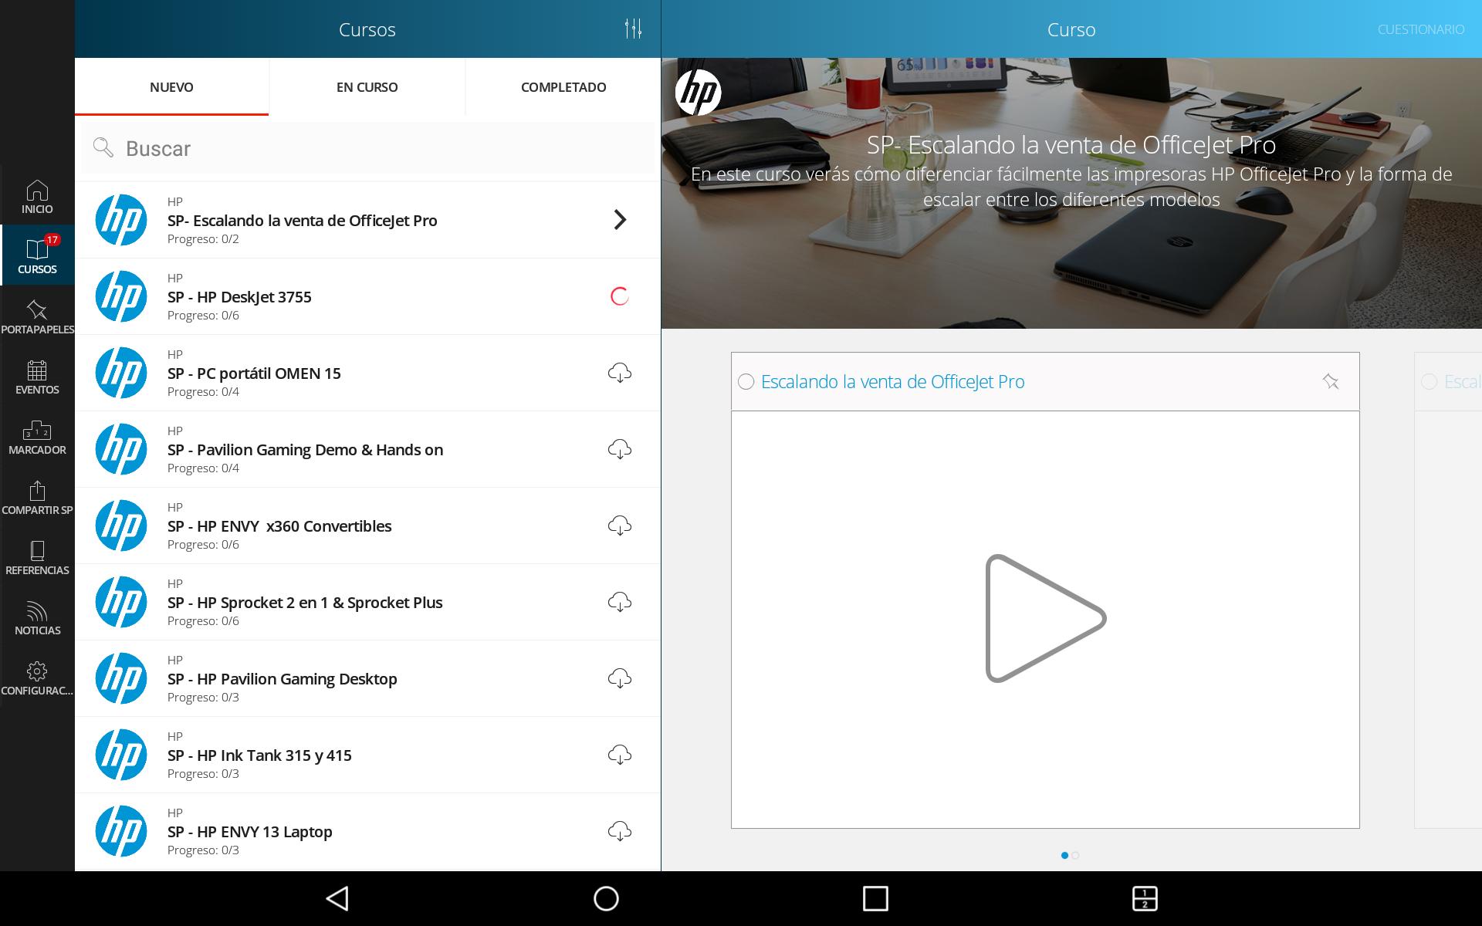Click HP logo beside HP ENVY 13 Laptop
This screenshot has width=1482, height=926.
click(121, 831)
